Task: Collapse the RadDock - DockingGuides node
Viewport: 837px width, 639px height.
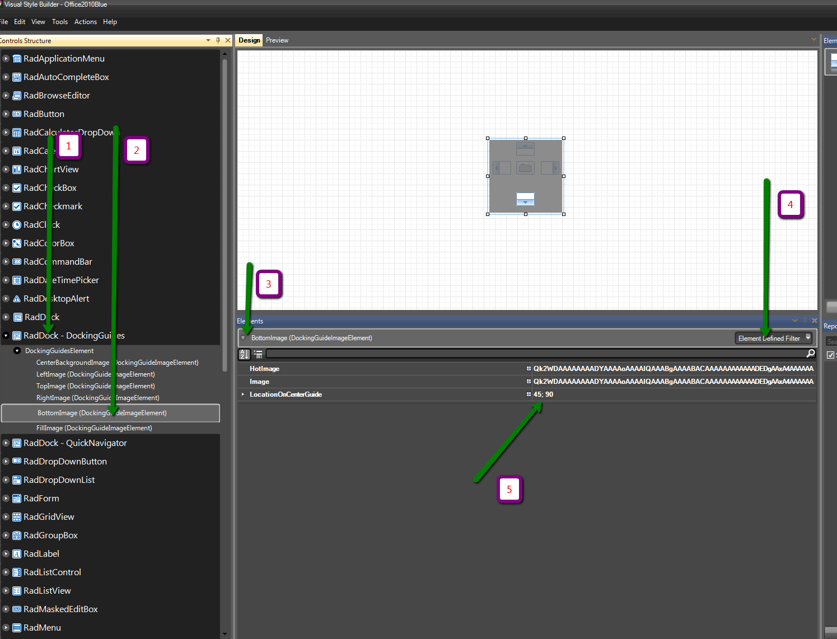Action: point(6,336)
